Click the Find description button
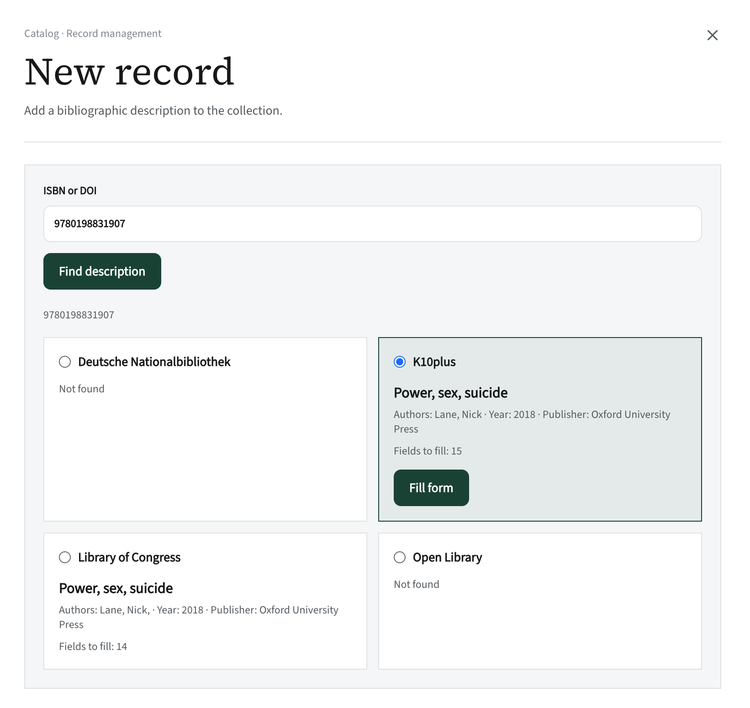 [102, 271]
